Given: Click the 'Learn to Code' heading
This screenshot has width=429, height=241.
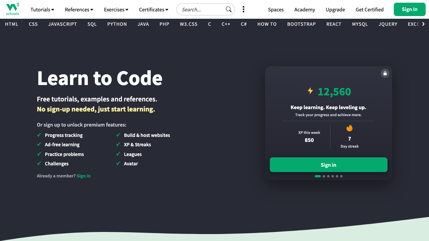Looking at the screenshot, I should point(100,78).
